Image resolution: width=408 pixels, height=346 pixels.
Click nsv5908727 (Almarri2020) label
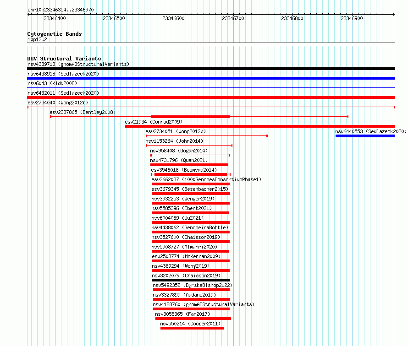[184, 247]
